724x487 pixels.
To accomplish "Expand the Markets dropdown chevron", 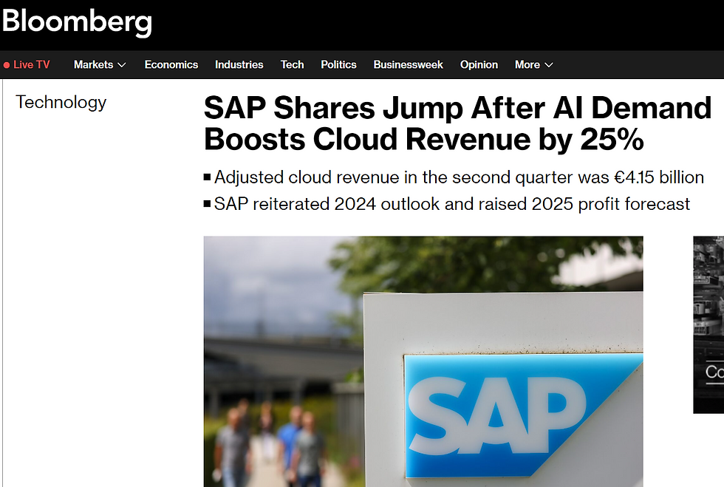I will 122,65.
